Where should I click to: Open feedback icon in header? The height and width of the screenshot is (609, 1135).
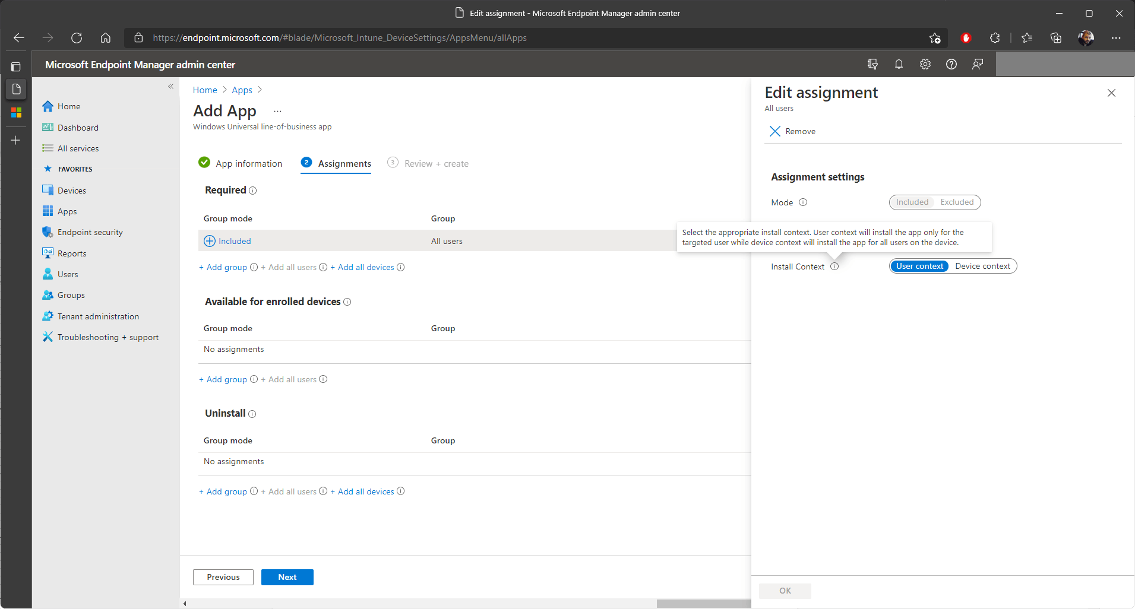tap(978, 64)
